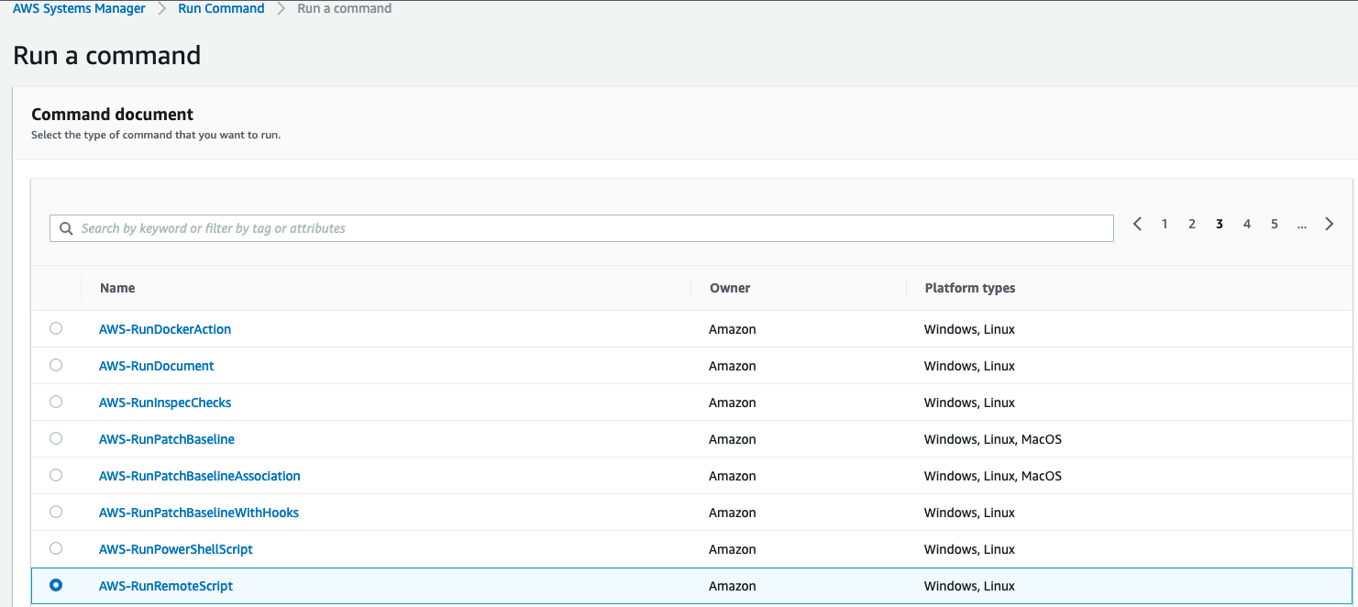Open the AWS-RunPatchBaseline document link
The image size is (1358, 607).
coord(167,439)
